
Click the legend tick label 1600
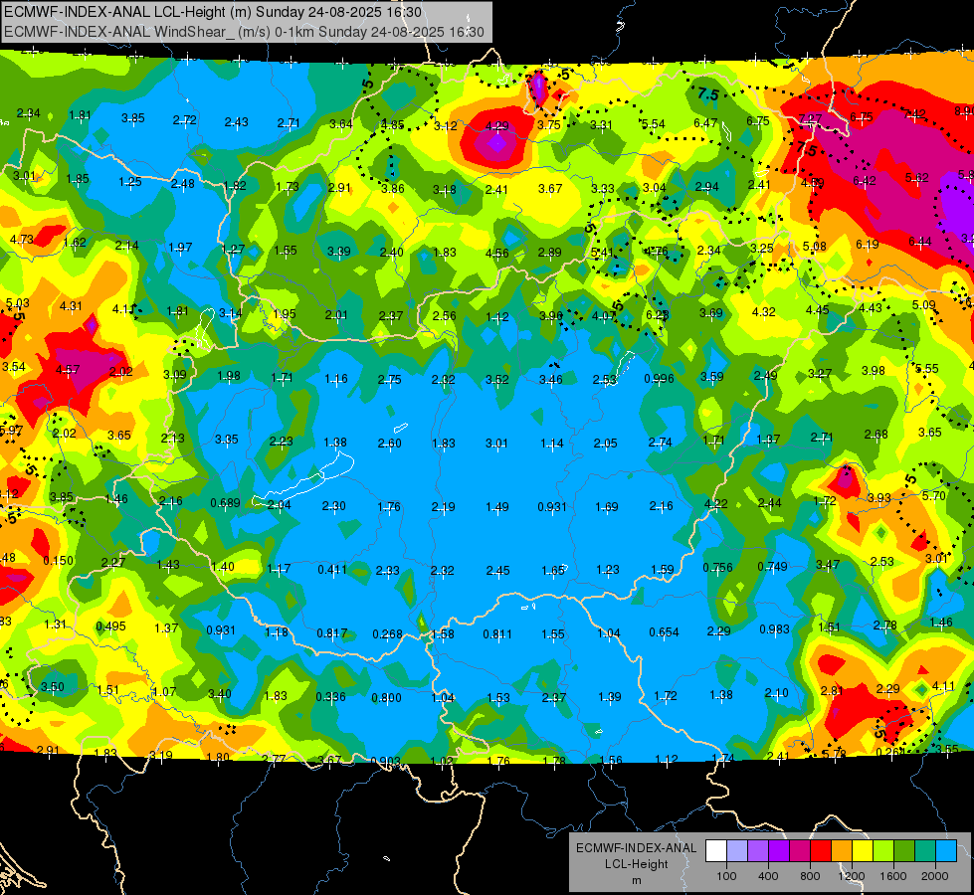point(893,876)
